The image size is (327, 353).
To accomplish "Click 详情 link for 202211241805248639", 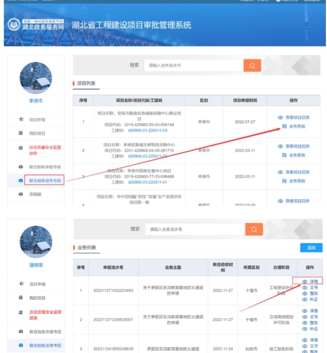I will (x=314, y=340).
